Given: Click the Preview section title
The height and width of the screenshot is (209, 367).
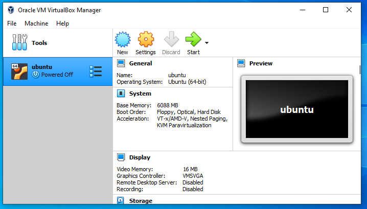Looking at the screenshot, I should pyautogui.click(x=261, y=63).
